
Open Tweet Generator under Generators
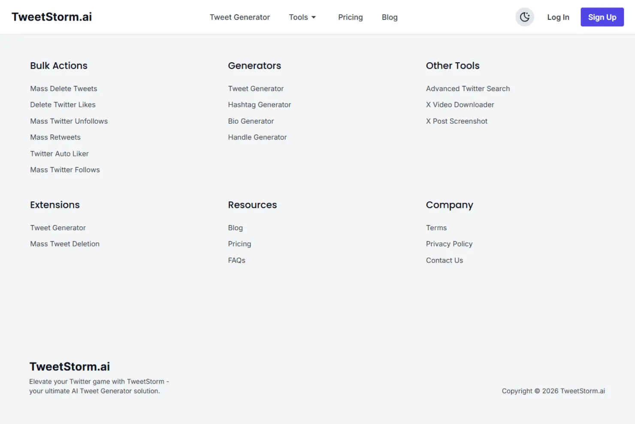[256, 88]
